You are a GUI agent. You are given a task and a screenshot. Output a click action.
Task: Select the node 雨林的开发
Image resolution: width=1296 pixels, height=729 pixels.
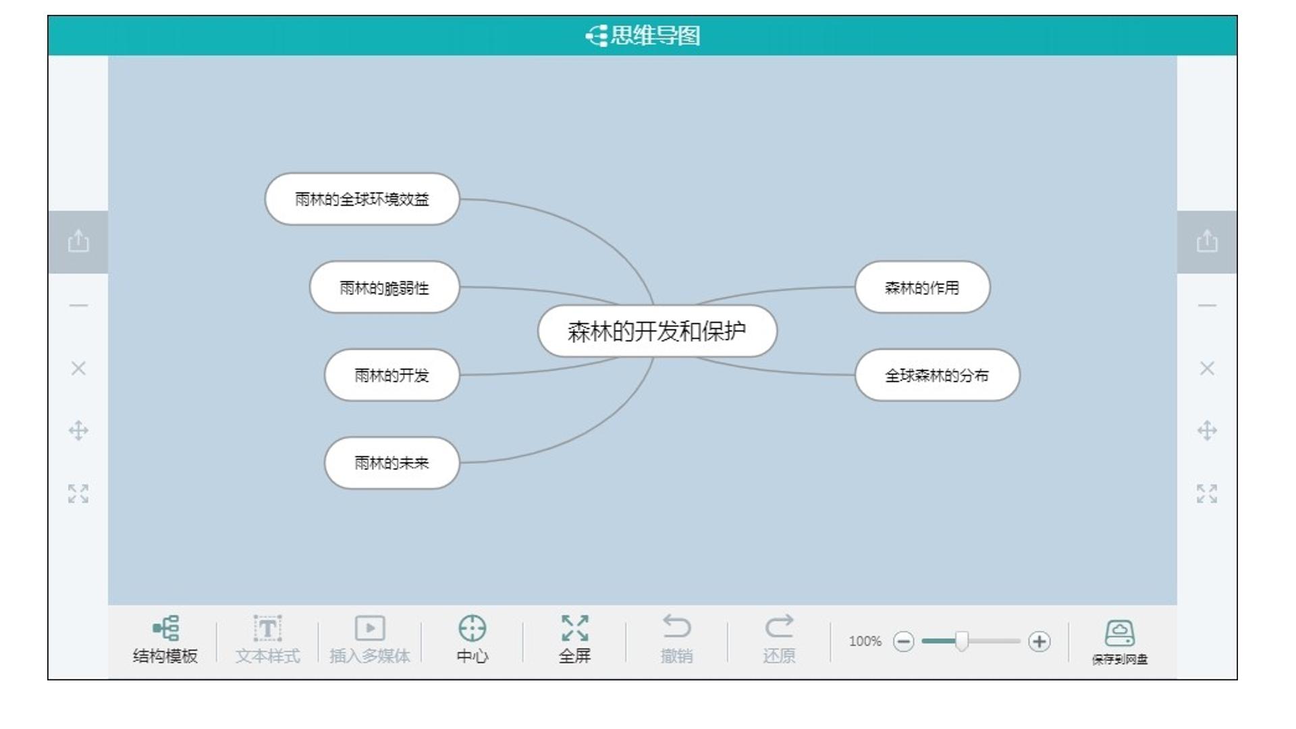392,375
